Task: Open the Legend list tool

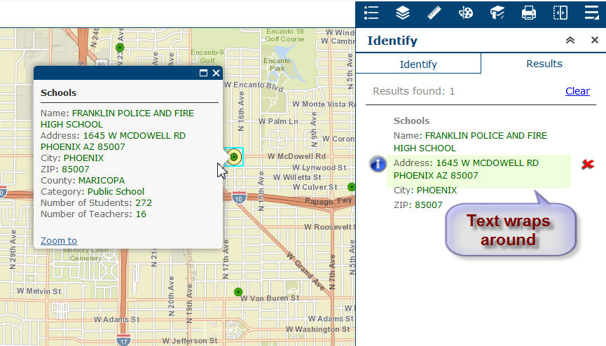Action: tap(371, 13)
